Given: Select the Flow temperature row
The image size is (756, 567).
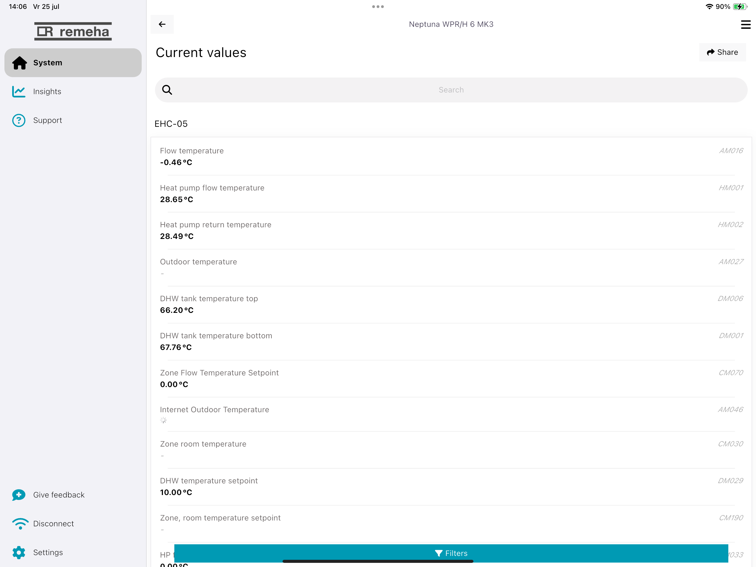Looking at the screenshot, I should click(451, 157).
